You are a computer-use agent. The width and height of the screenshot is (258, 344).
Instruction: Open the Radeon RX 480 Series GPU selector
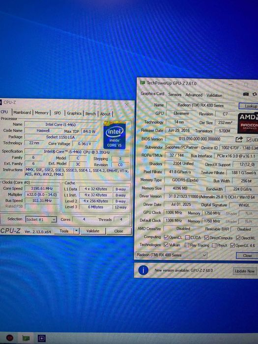point(172,255)
